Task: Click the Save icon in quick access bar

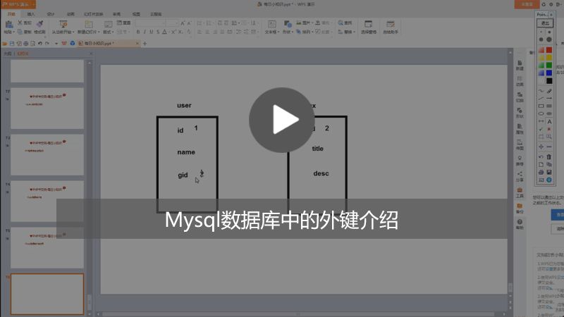Action: coord(12,44)
